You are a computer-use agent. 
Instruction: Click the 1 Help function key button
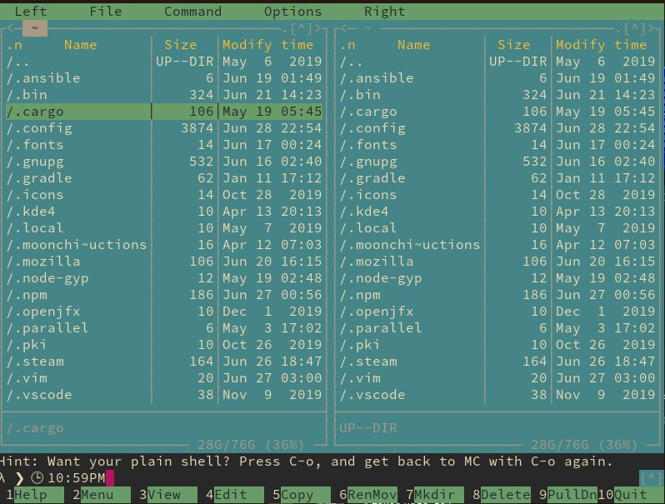click(35, 495)
